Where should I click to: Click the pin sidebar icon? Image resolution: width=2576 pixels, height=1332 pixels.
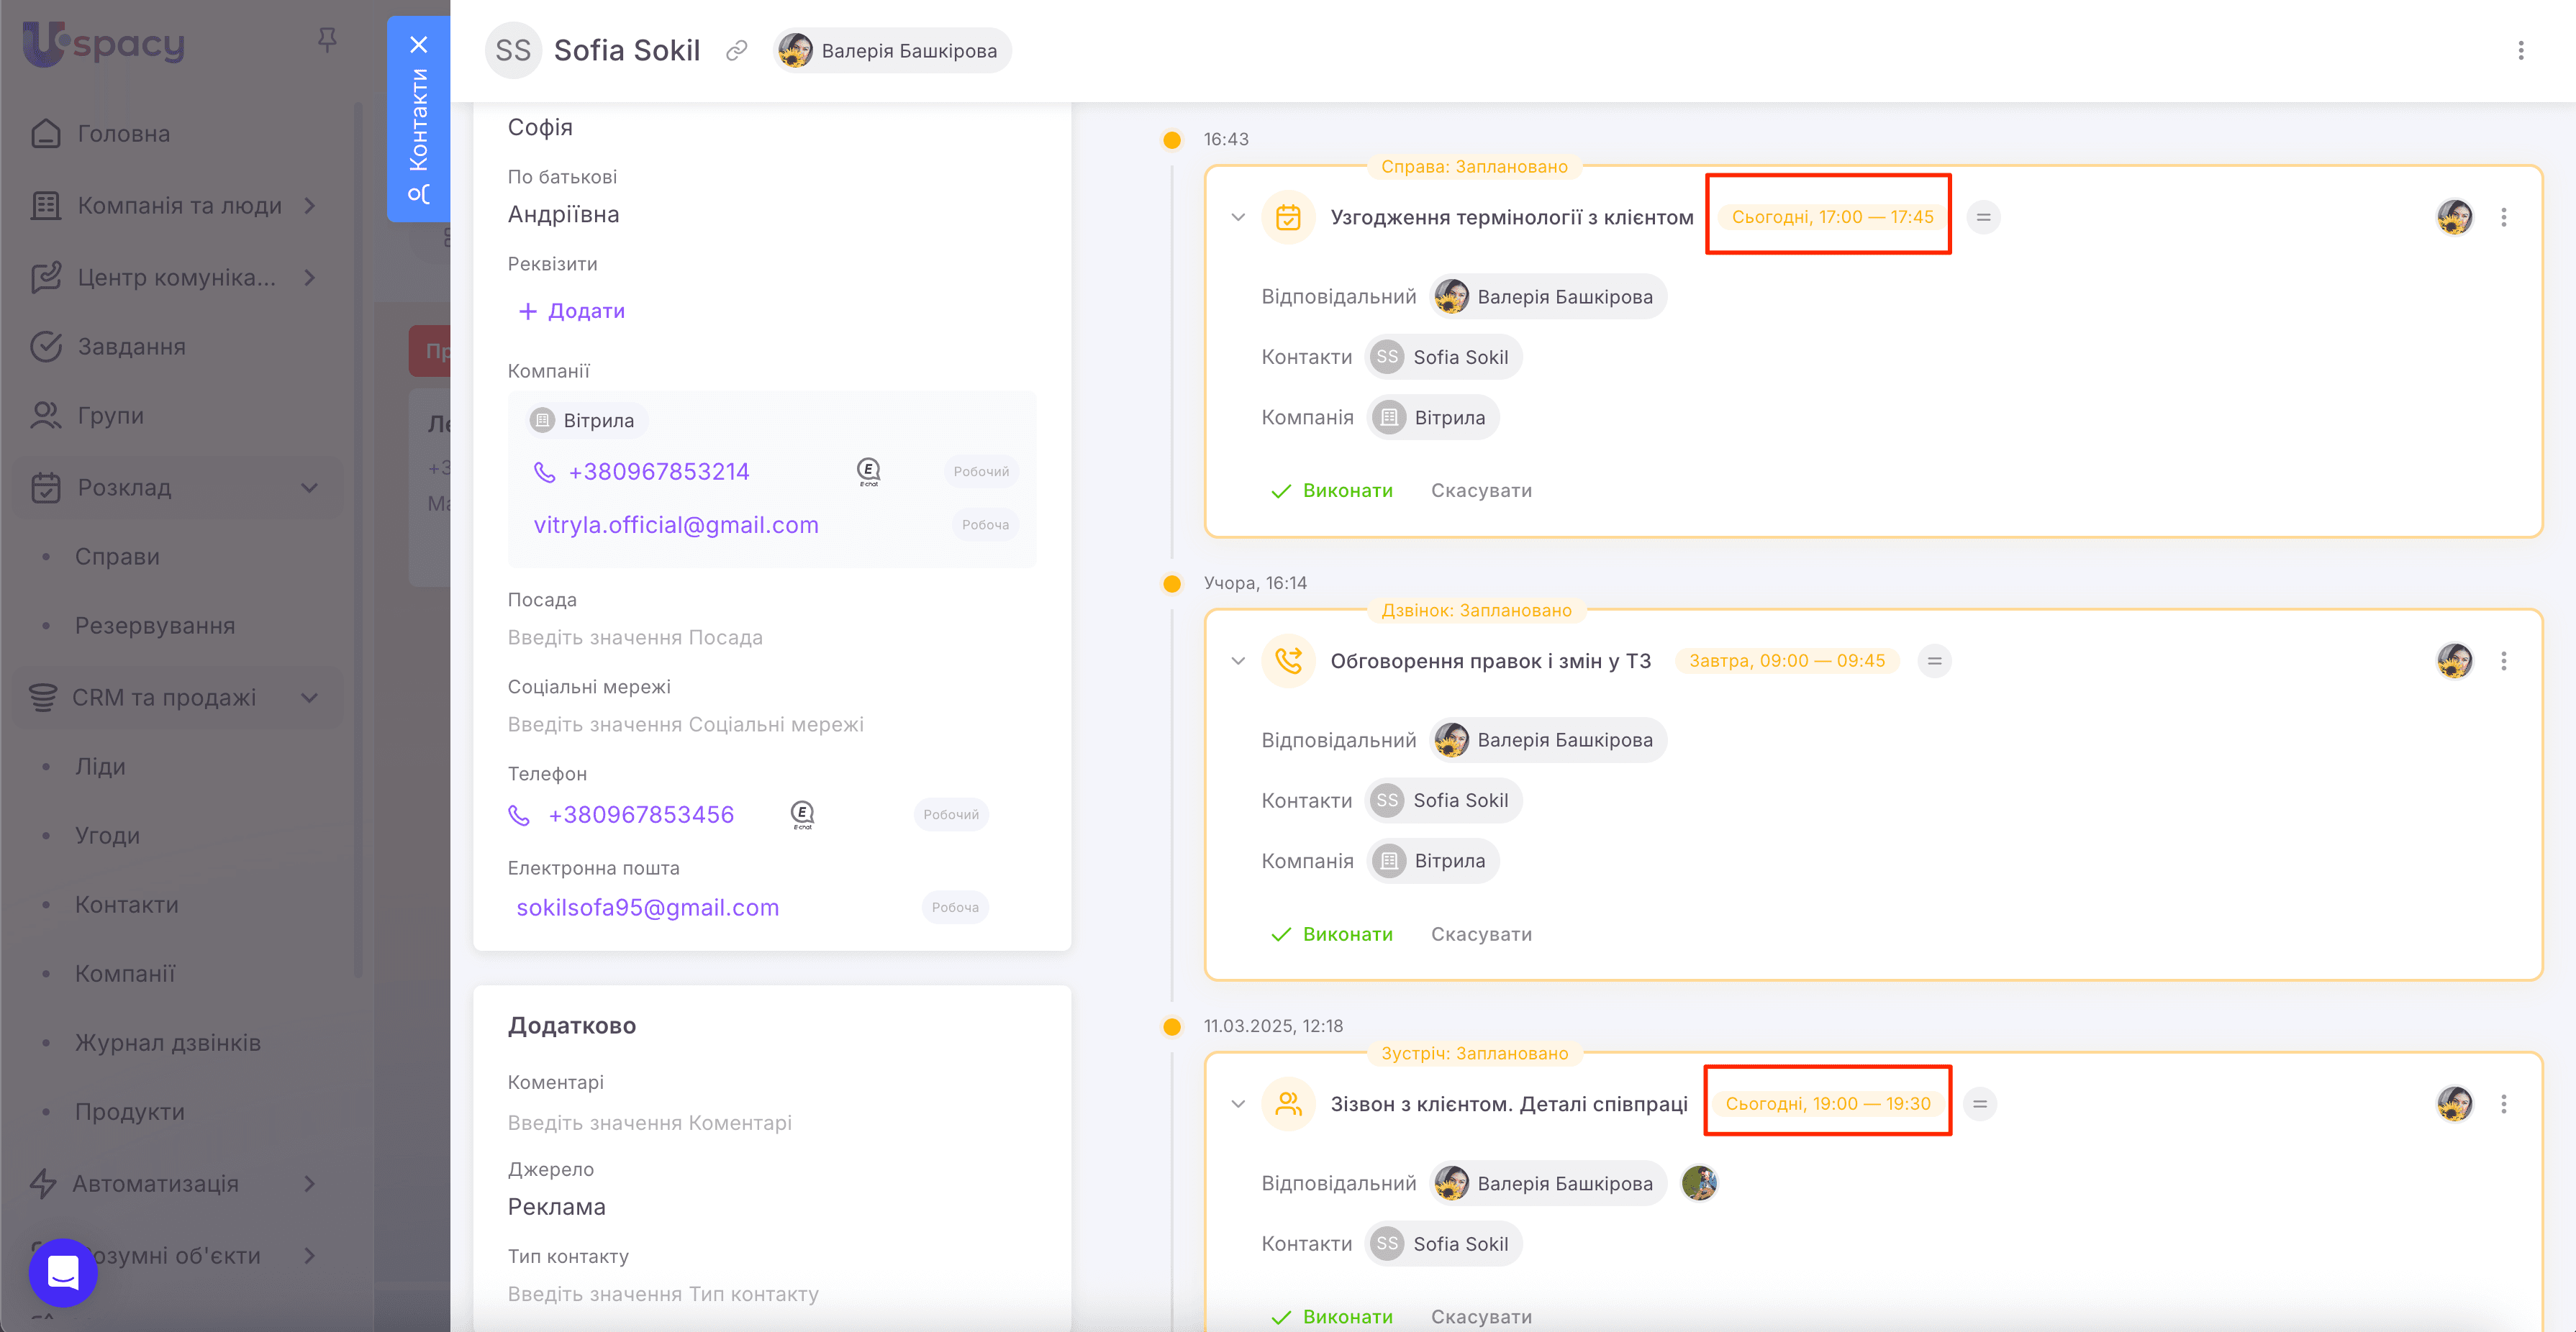327,40
